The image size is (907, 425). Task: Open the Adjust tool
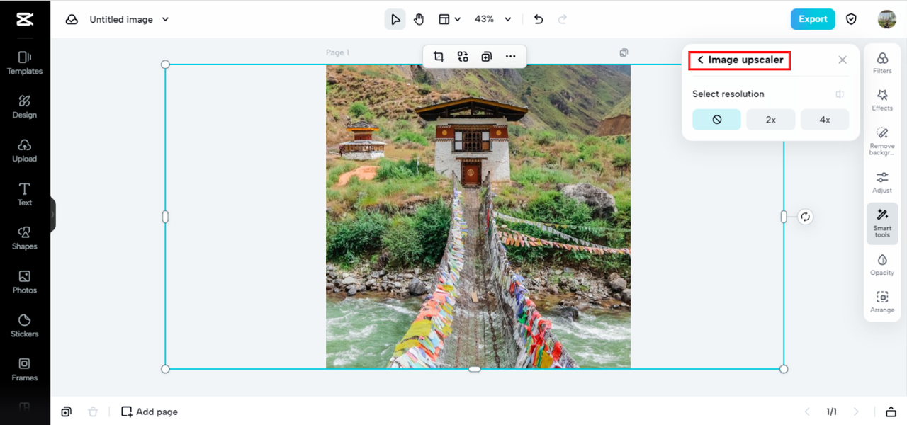point(882,182)
